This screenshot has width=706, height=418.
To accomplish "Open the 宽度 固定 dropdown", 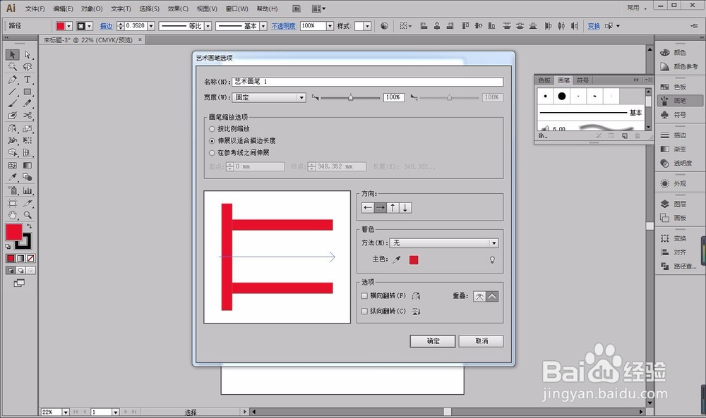I will point(269,97).
